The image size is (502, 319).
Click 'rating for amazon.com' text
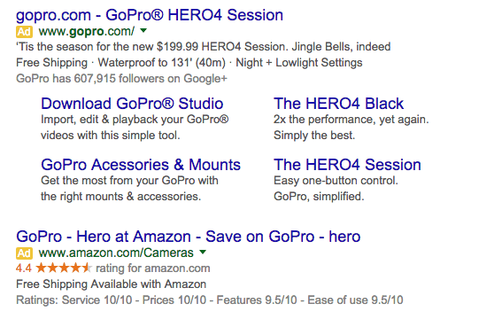[152, 268]
